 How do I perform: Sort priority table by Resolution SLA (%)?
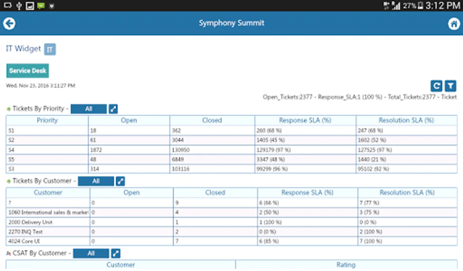click(x=407, y=120)
